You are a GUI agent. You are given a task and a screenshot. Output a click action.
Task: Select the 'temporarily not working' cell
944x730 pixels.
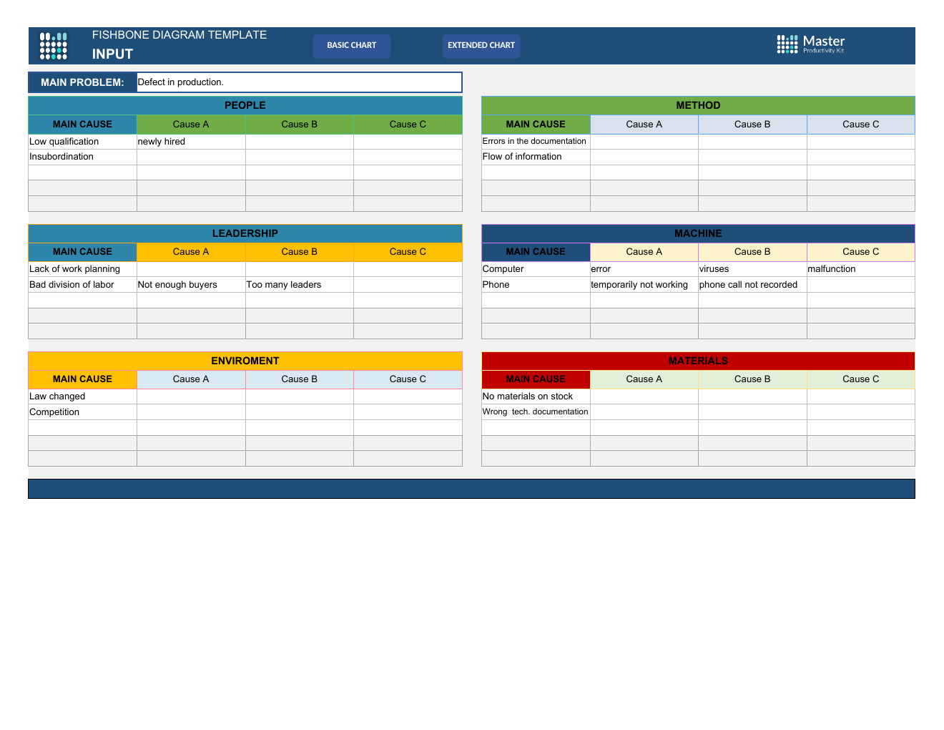pyautogui.click(x=644, y=285)
